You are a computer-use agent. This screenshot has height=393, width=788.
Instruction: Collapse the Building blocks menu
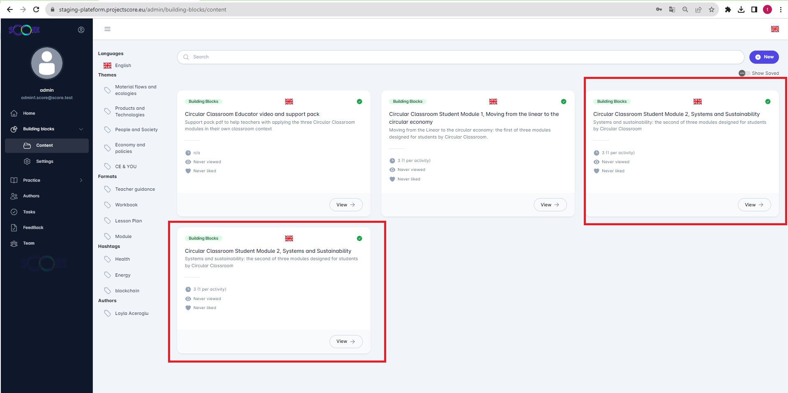[81, 129]
